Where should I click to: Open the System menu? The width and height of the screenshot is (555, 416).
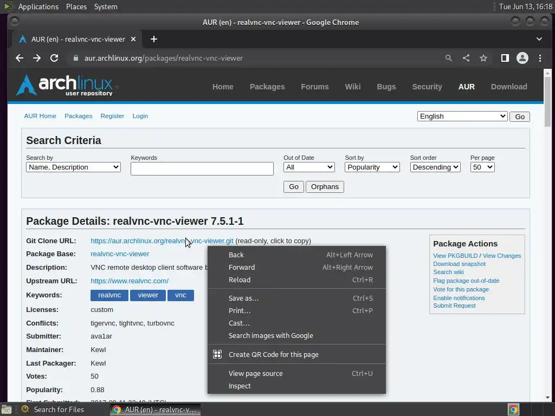[x=106, y=6]
